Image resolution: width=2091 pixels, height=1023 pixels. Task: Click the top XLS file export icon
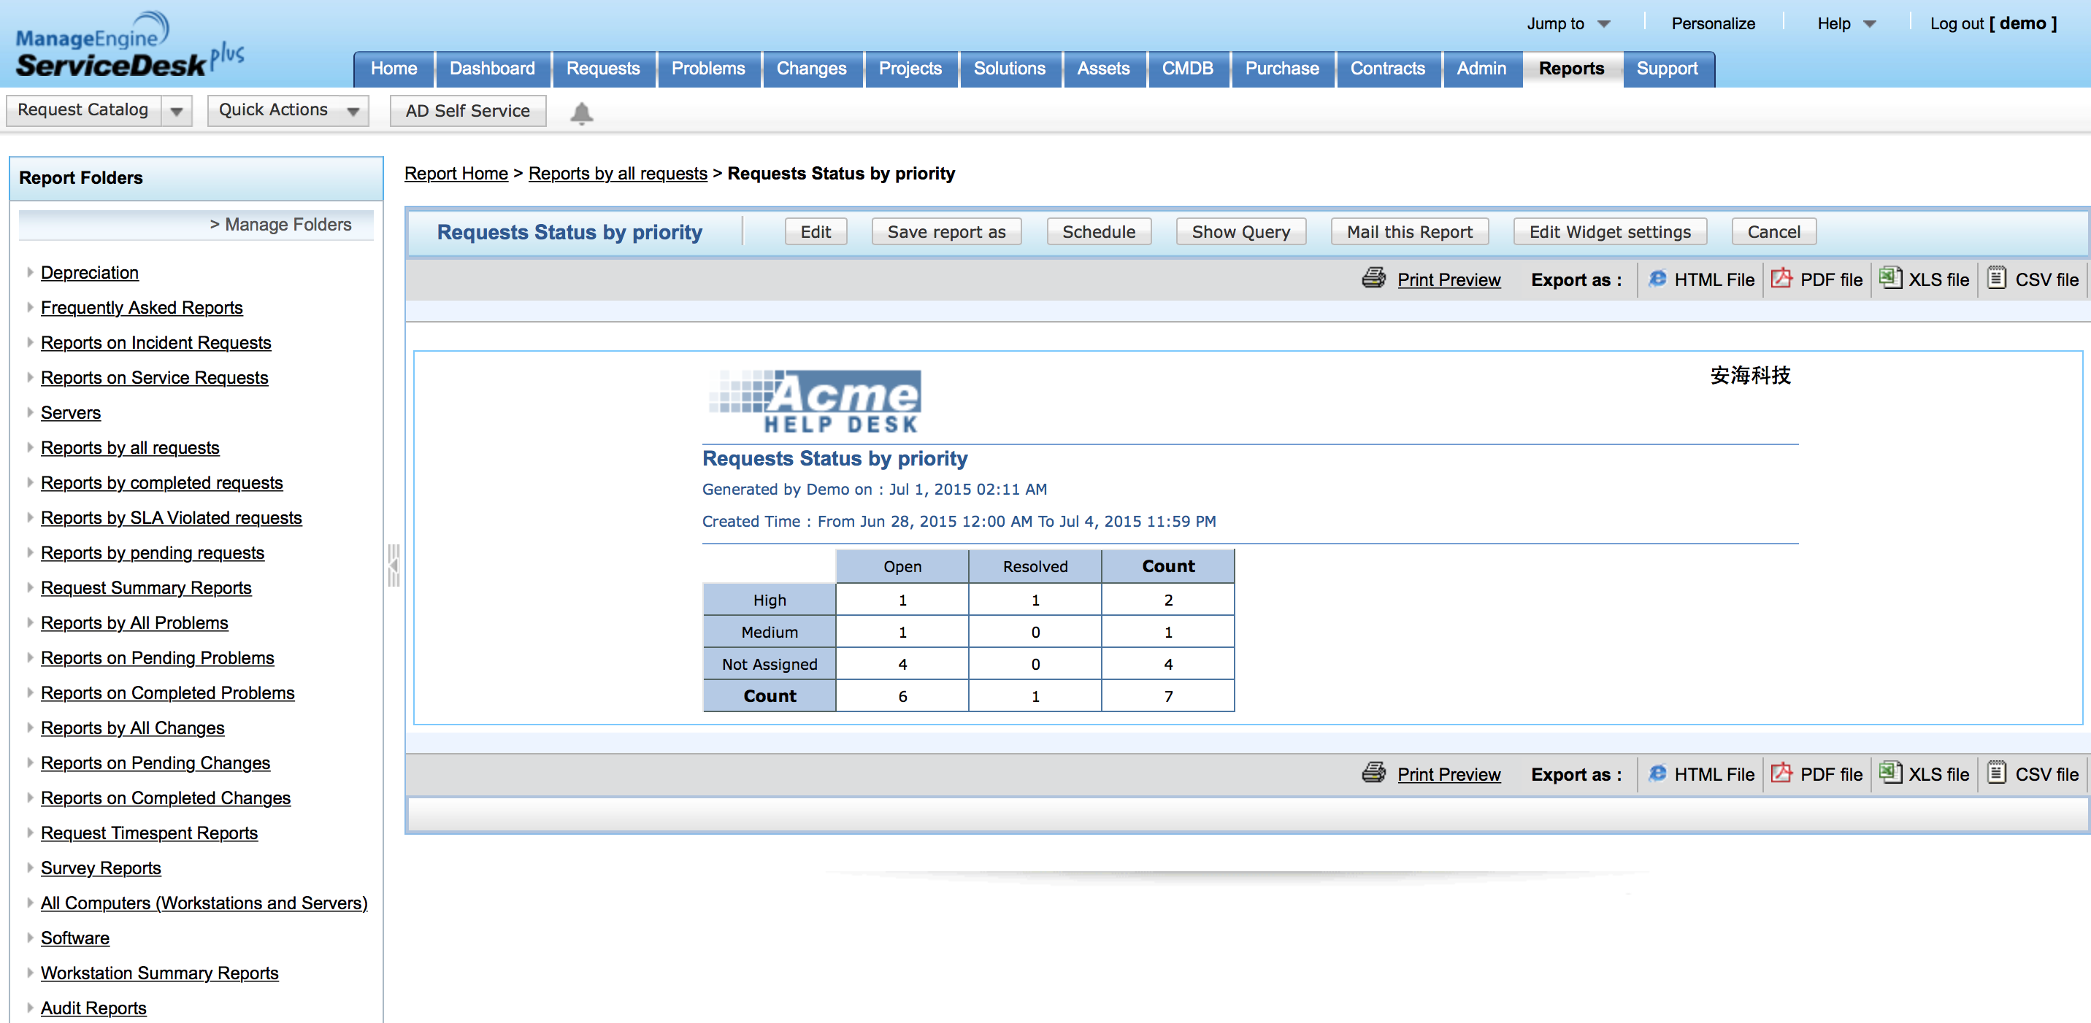tap(1889, 278)
